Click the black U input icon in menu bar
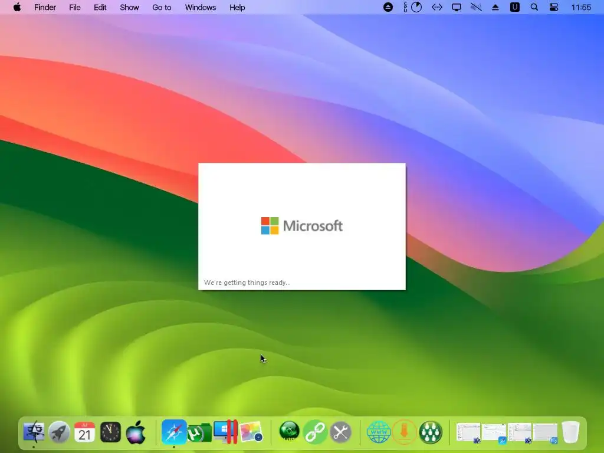This screenshot has width=604, height=453. point(514,7)
